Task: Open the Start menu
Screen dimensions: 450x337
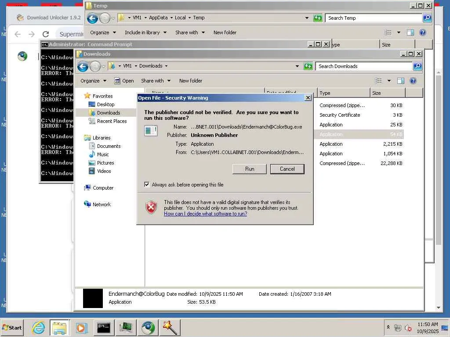Action: point(12,327)
